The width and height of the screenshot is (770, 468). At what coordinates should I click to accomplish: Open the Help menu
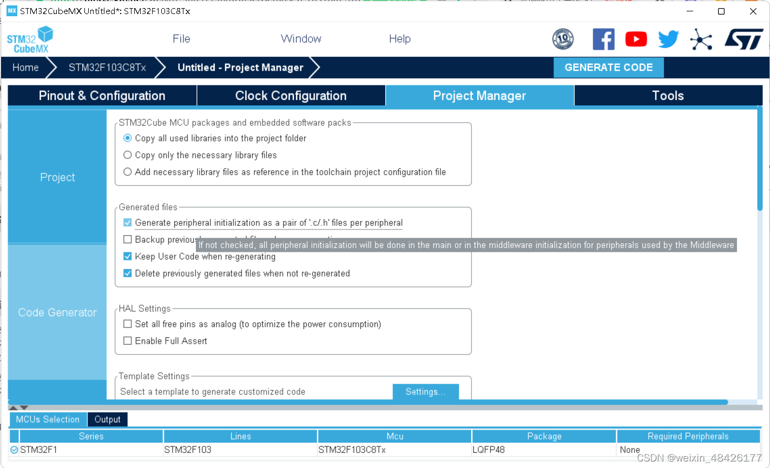(x=400, y=39)
